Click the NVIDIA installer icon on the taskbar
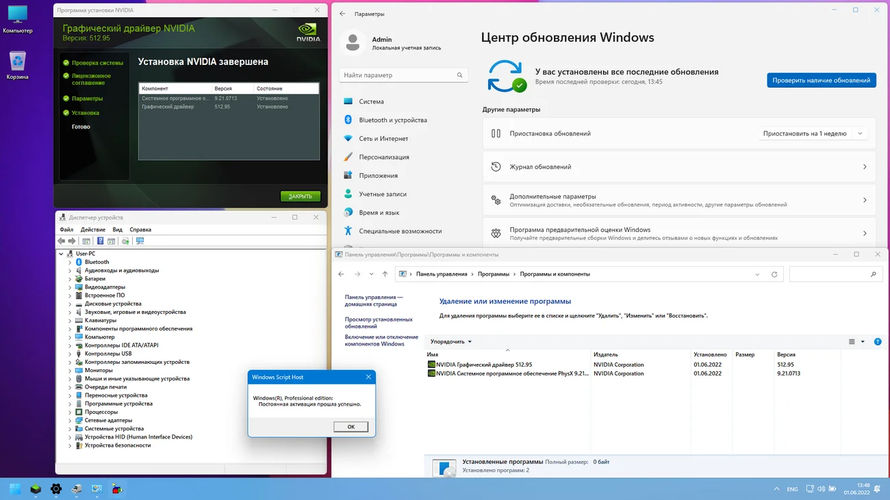The height and width of the screenshot is (500, 890). pos(36,489)
